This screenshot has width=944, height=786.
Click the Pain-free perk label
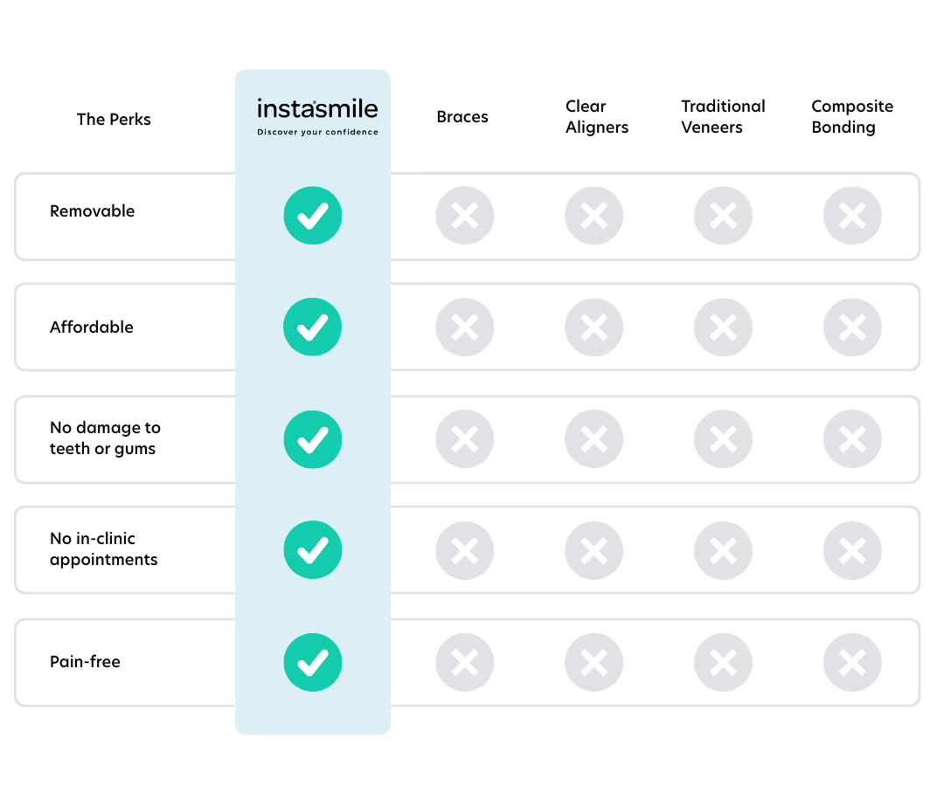click(85, 662)
